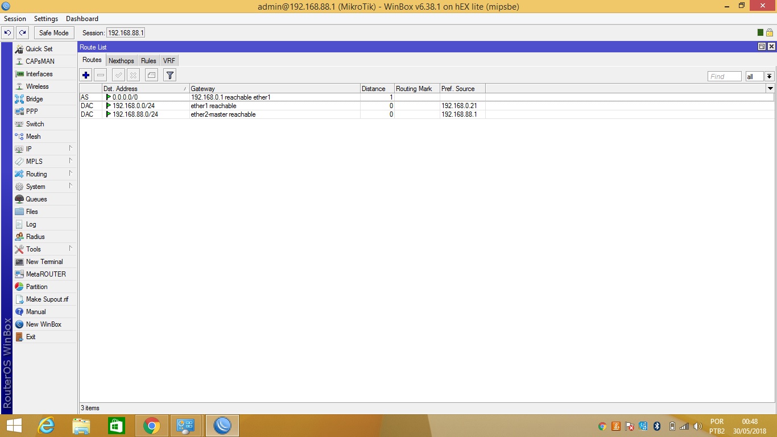Click the volume speaker tray icon

pos(698,426)
